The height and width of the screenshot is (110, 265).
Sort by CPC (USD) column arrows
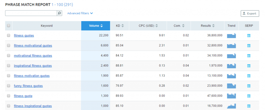[x=148, y=26]
